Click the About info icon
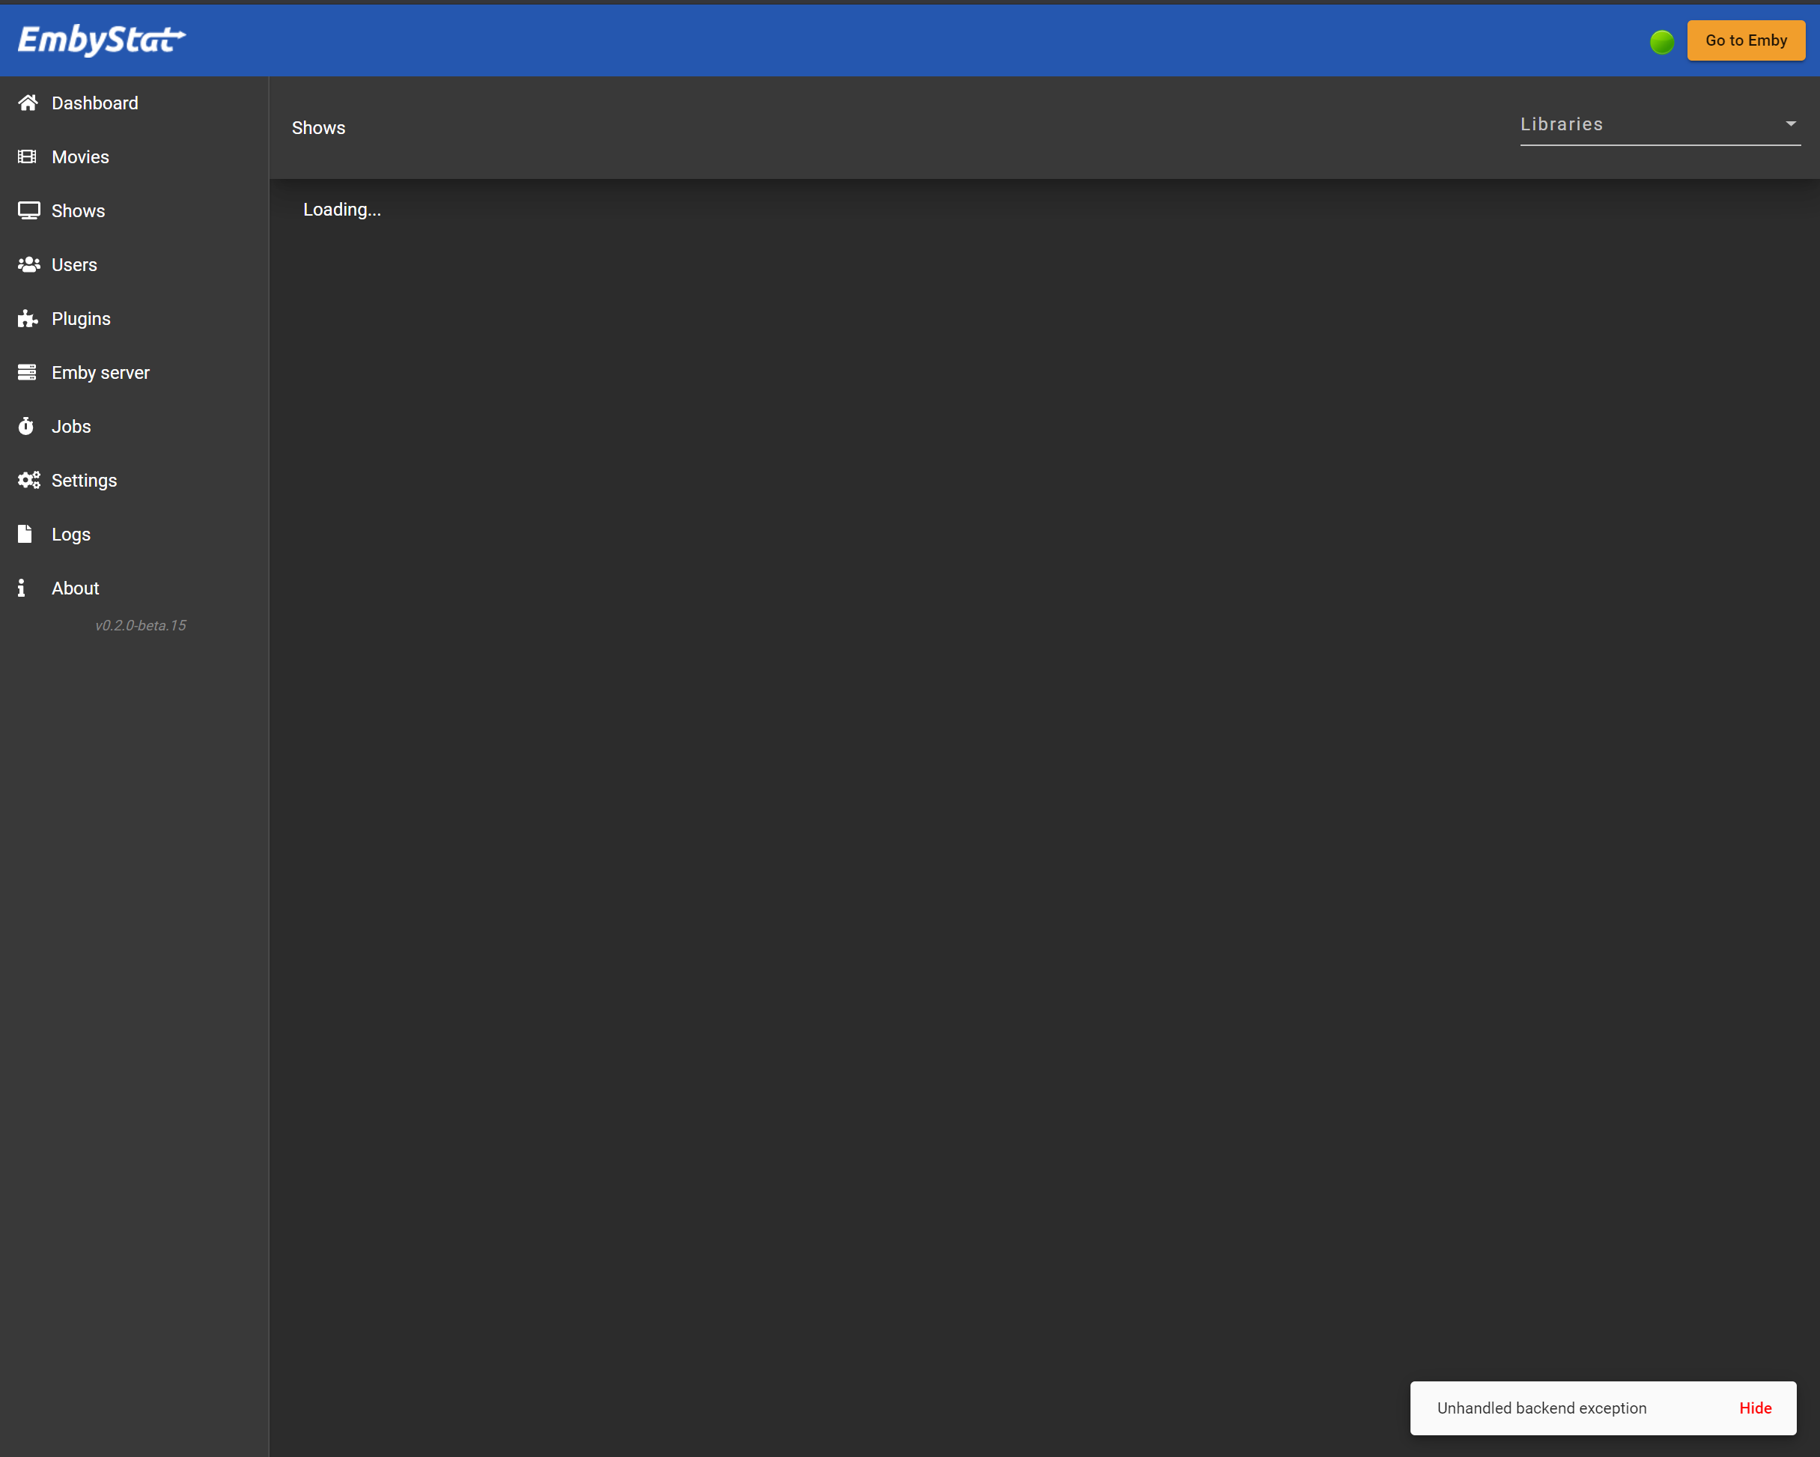This screenshot has height=1457, width=1820. [22, 588]
